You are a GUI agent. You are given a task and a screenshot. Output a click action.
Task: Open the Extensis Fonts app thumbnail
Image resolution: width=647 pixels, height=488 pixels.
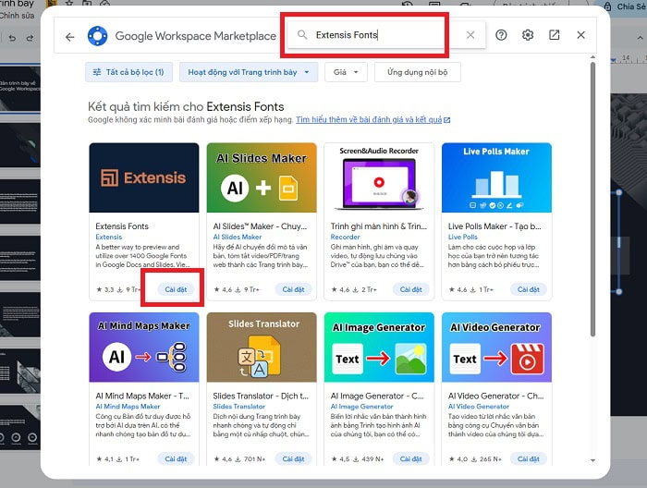[143, 177]
